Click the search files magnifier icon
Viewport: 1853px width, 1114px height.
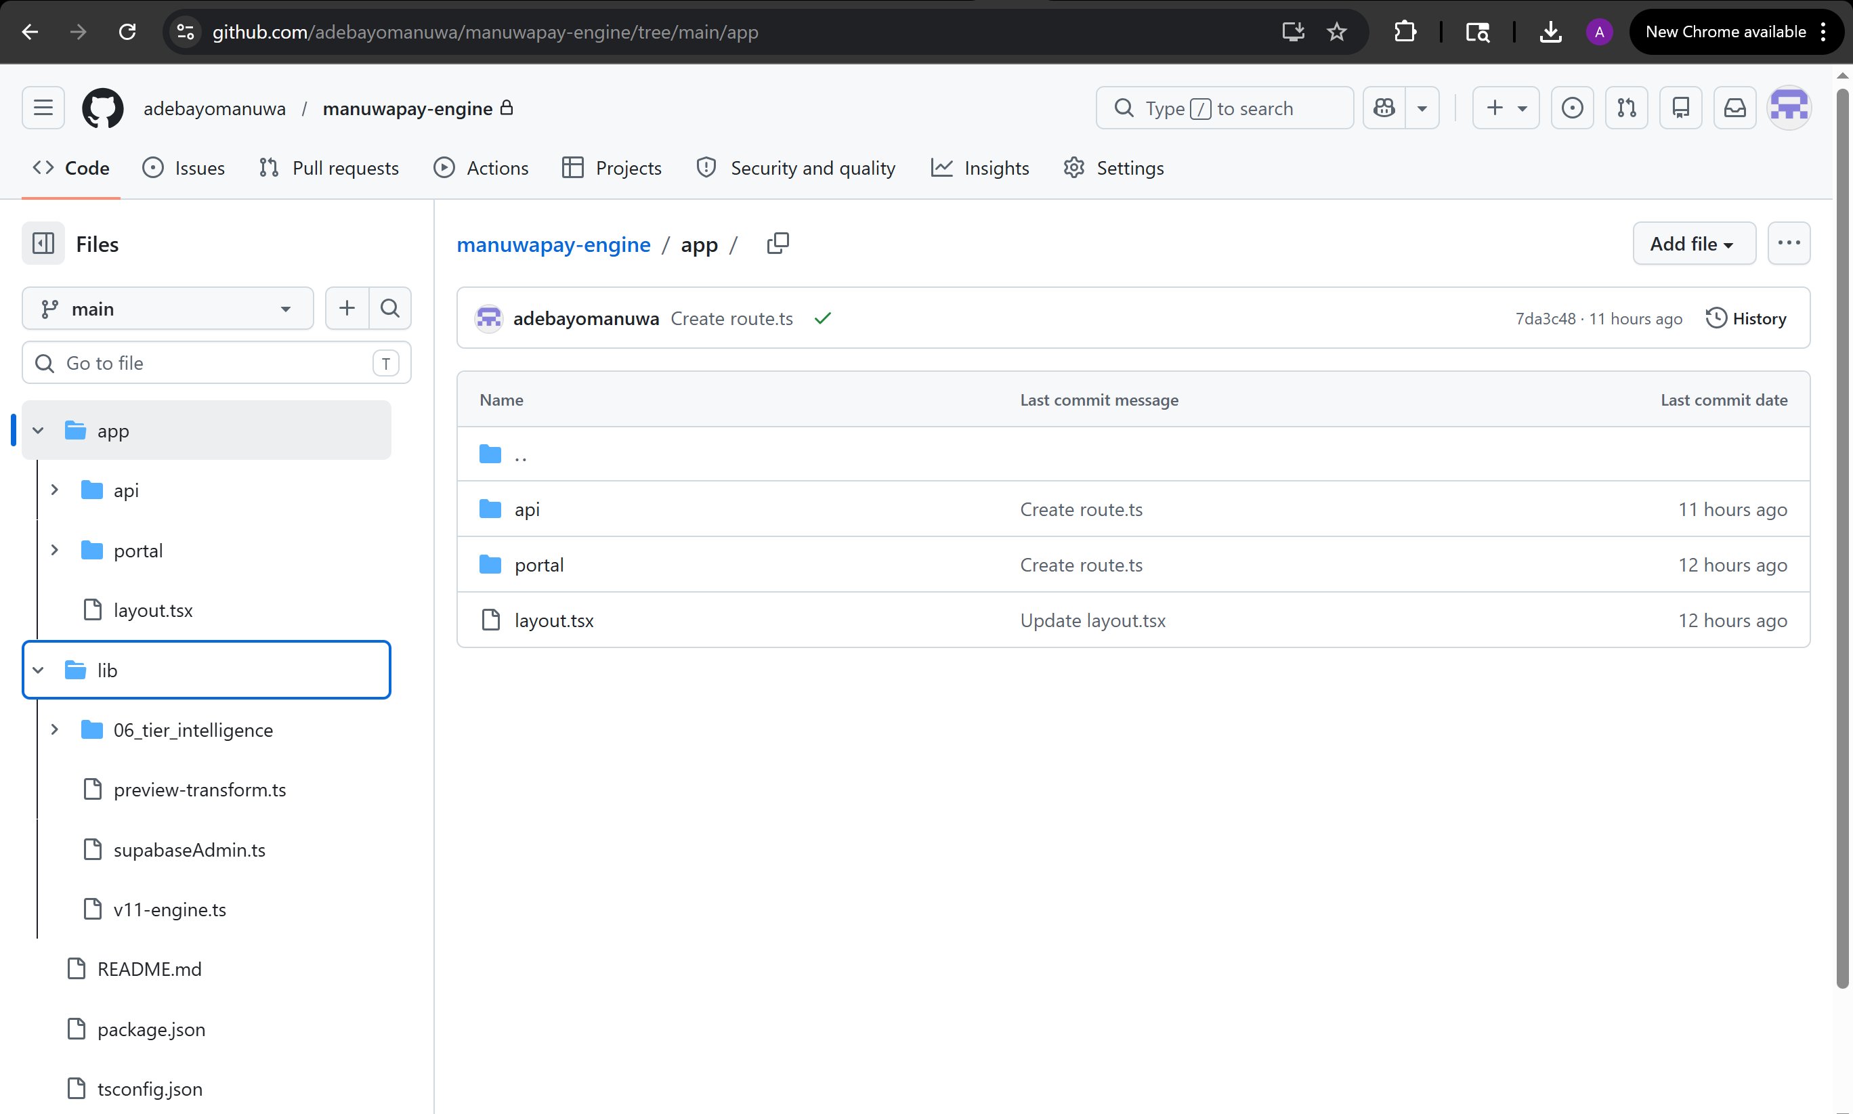[389, 307]
